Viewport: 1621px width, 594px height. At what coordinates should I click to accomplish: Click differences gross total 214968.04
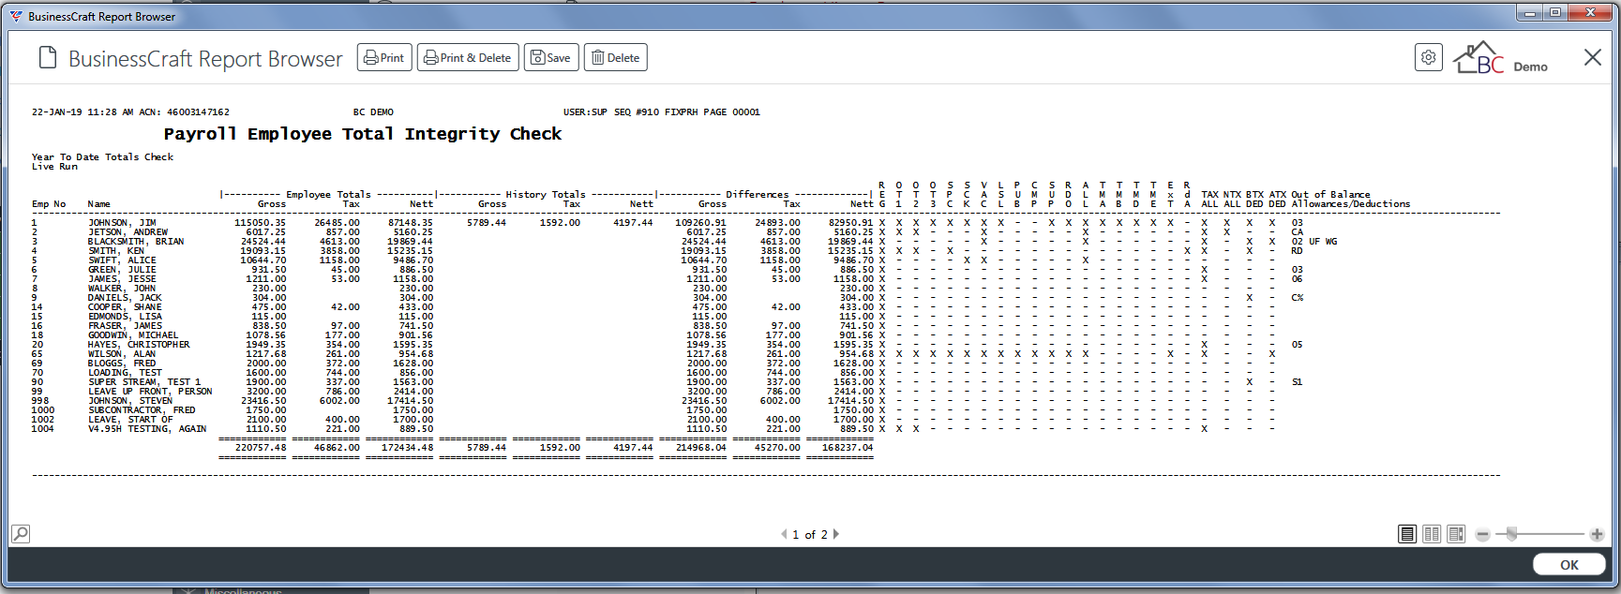tap(700, 448)
